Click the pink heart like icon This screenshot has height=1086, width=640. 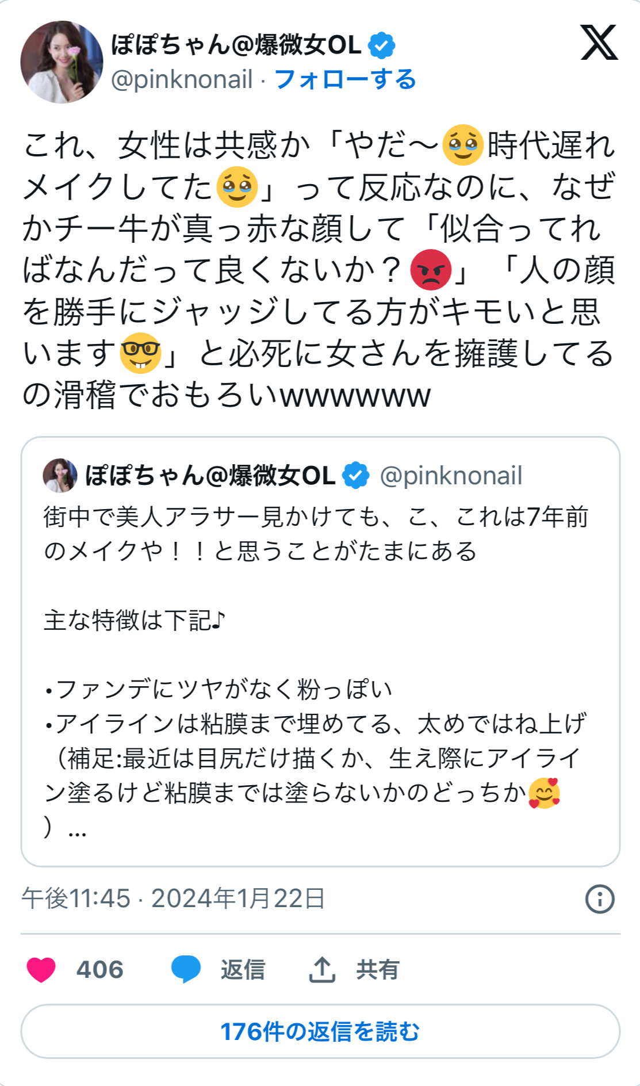point(41,970)
